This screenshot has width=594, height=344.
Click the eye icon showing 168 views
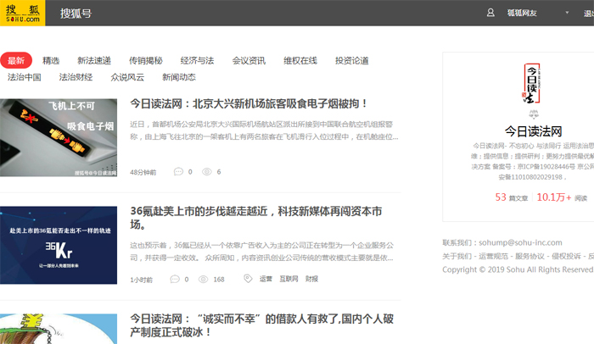pos(203,280)
